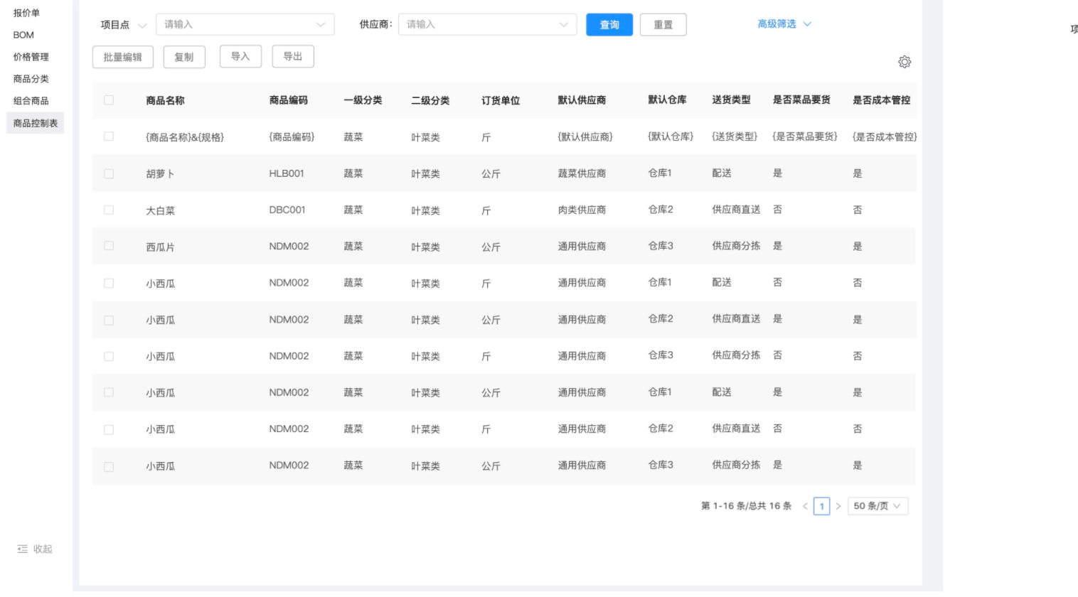Click the 西瓜片 product name cell

(160, 247)
